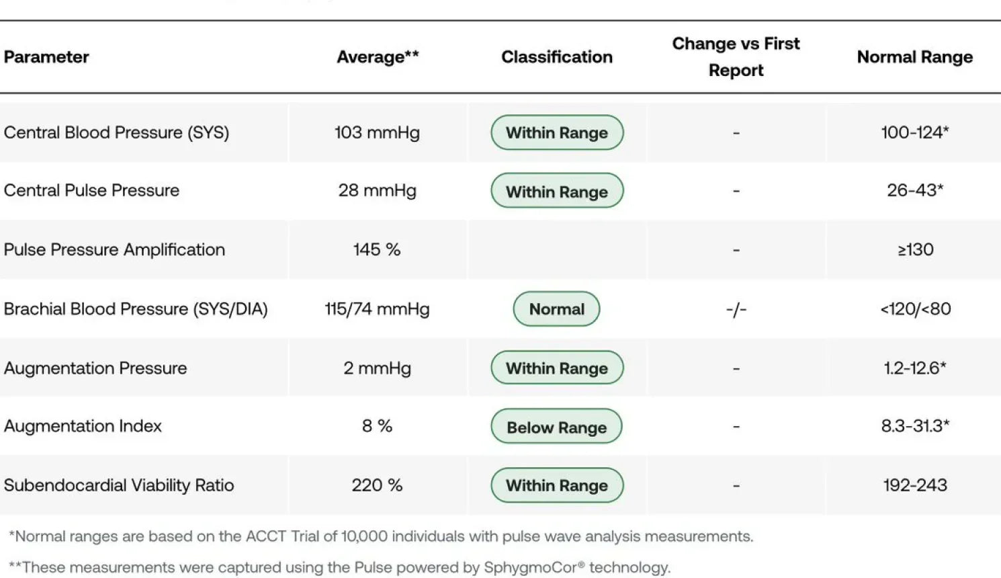Click the Change vs First Report header

click(736, 57)
